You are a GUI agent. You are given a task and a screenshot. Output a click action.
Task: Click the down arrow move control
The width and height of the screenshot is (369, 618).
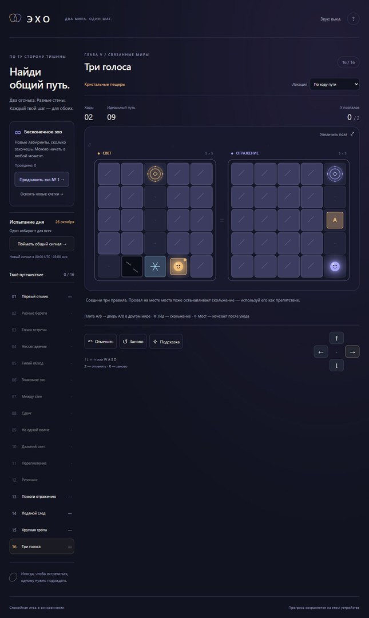(336, 365)
